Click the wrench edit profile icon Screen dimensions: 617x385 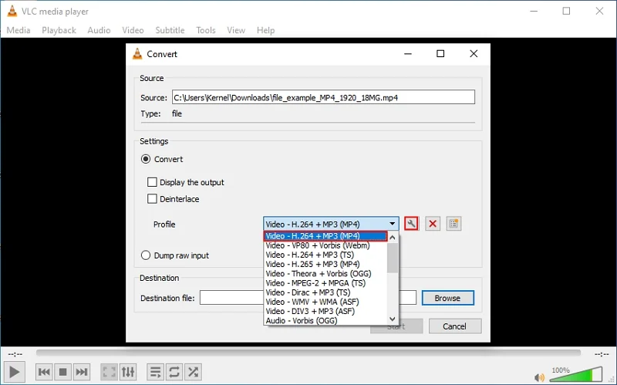[x=411, y=224]
